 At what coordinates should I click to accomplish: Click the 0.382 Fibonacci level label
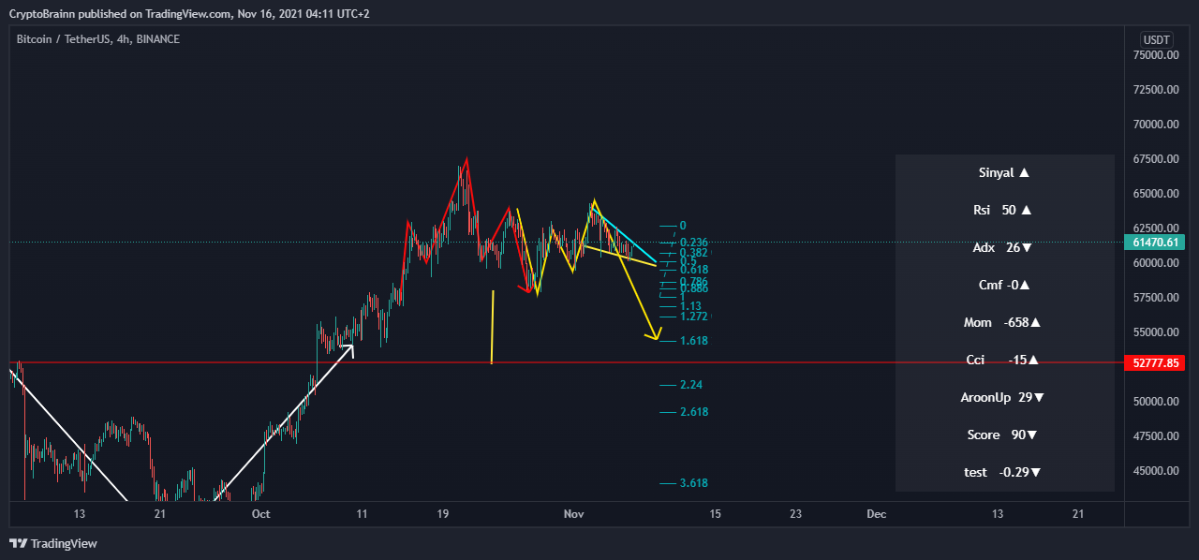pos(694,253)
